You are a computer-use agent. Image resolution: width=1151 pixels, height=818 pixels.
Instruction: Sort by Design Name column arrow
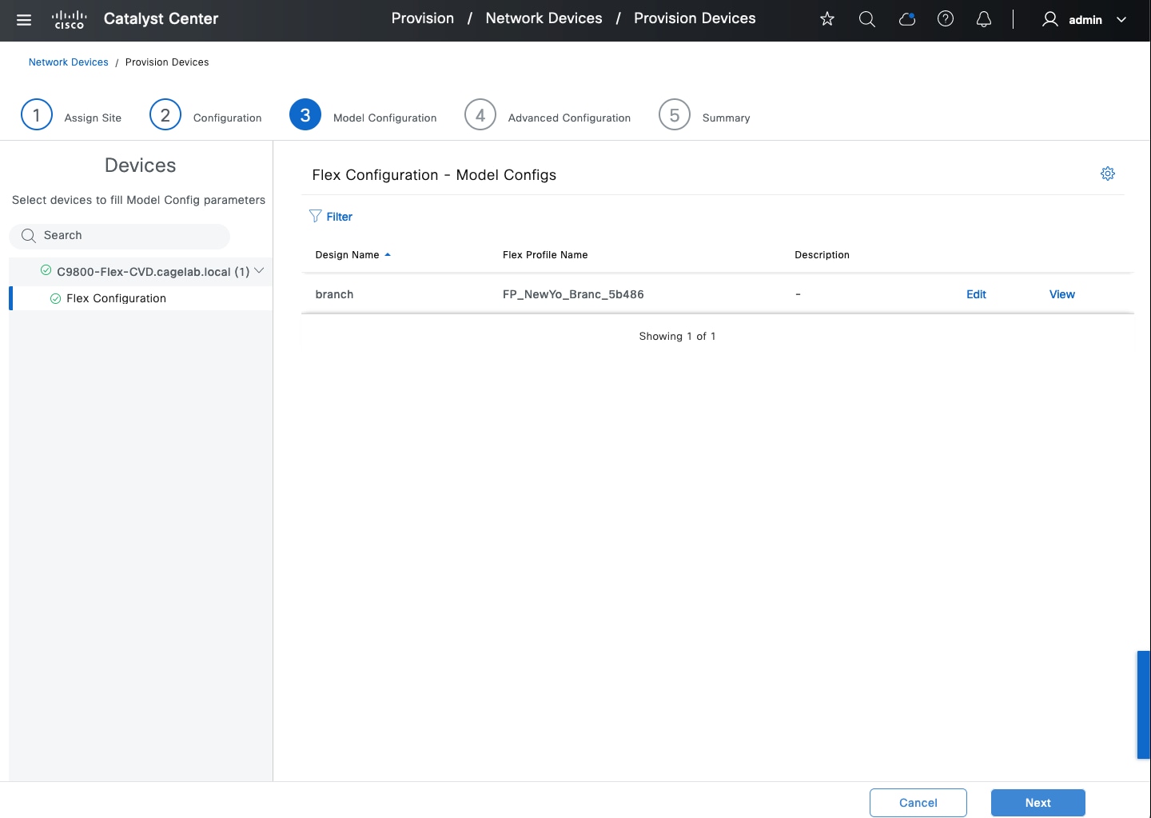tap(388, 255)
